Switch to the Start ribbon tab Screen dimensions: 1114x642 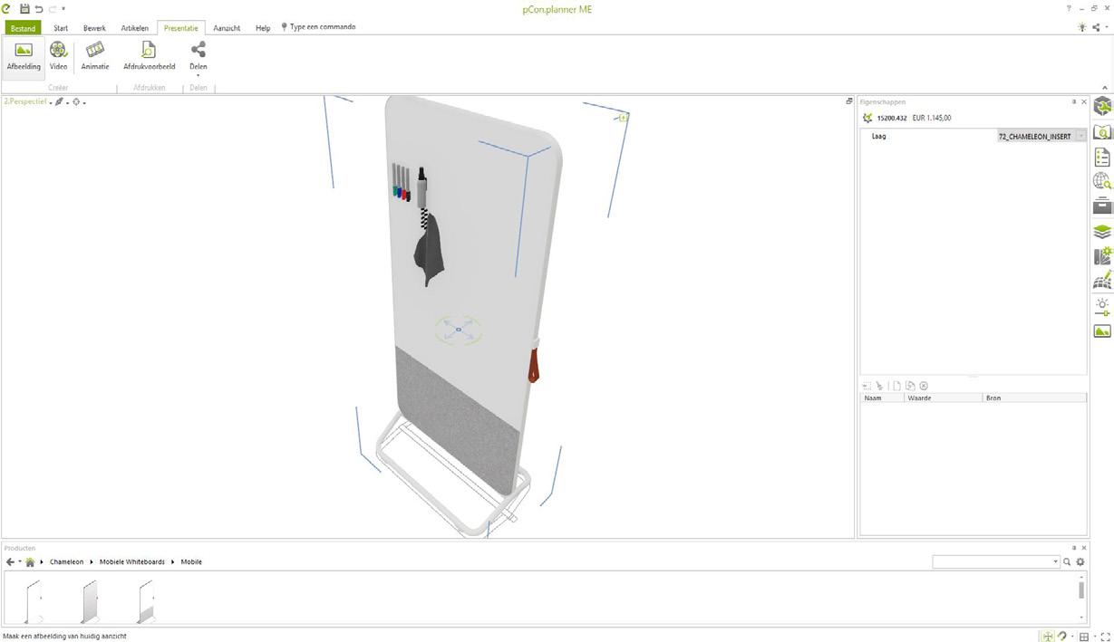tap(61, 28)
